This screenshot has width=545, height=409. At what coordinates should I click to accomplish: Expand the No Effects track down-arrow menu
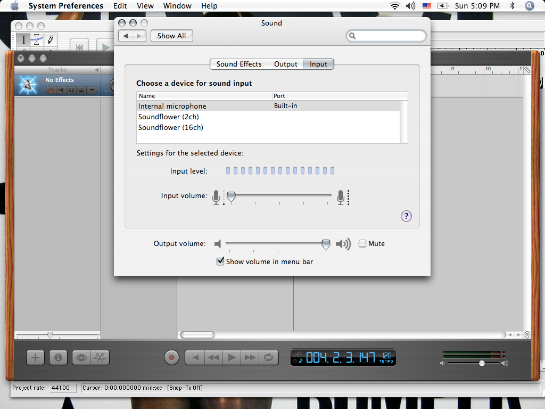point(92,91)
